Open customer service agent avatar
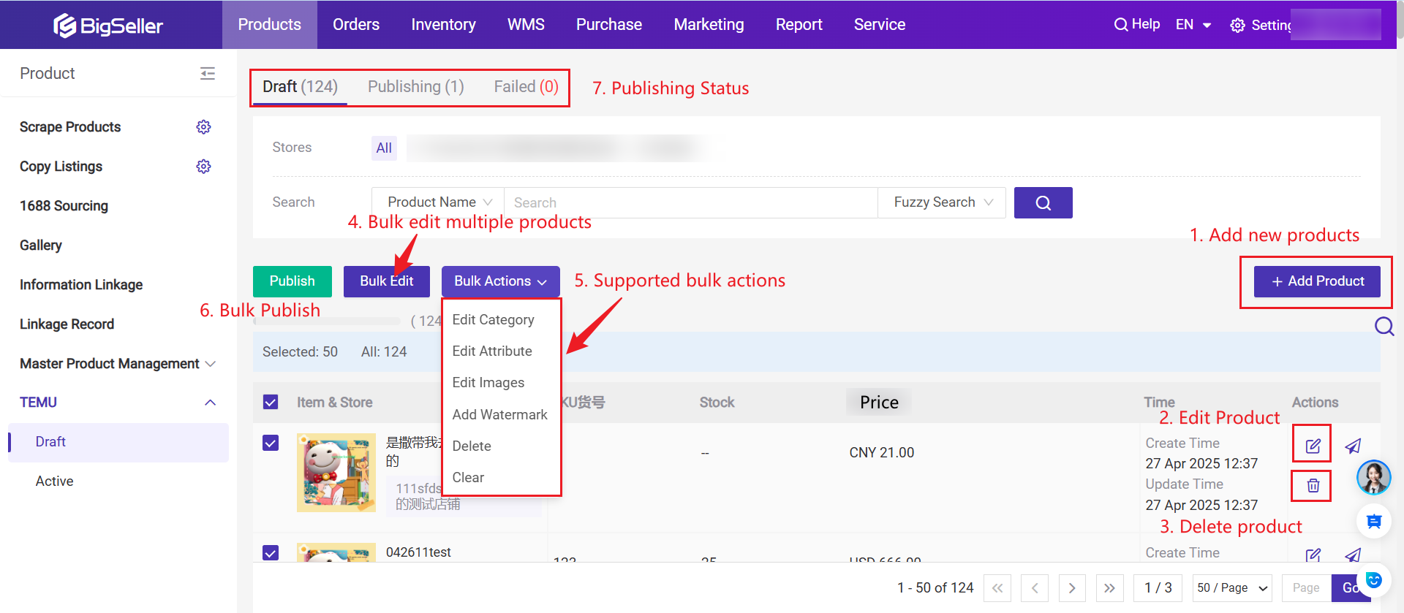Viewport: 1404px width, 613px height. click(x=1373, y=478)
